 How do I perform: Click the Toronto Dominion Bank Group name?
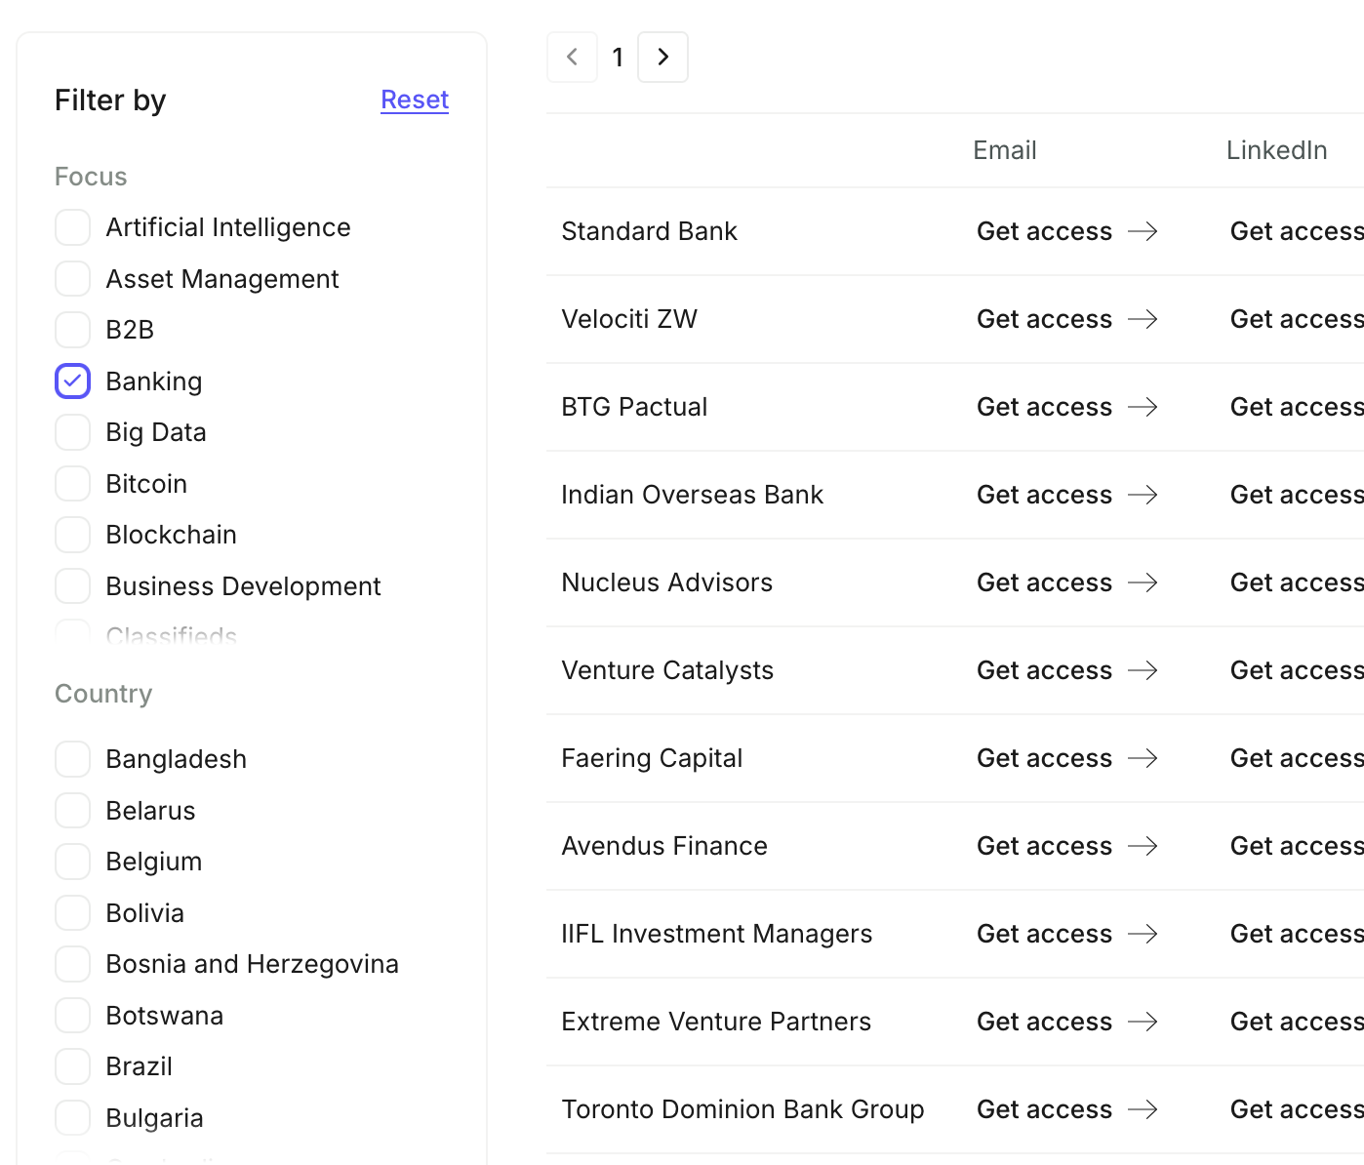point(742,1109)
